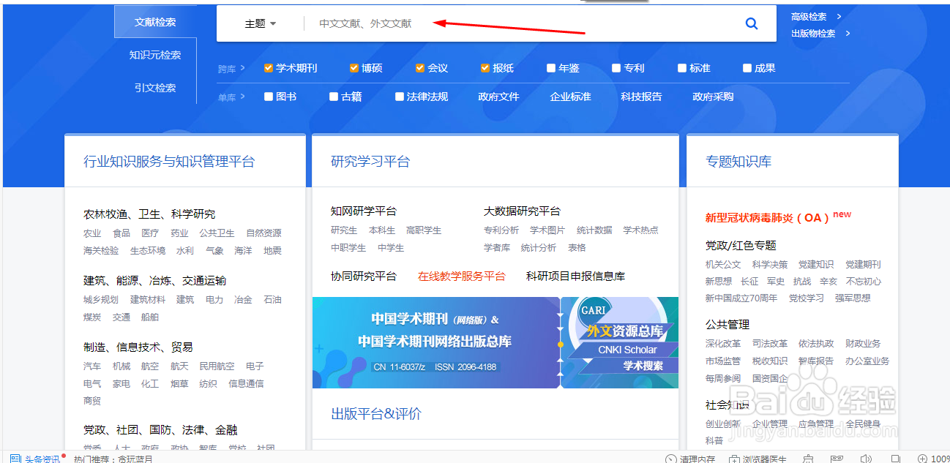Click the zoom plus icon near 100%

coord(924,459)
